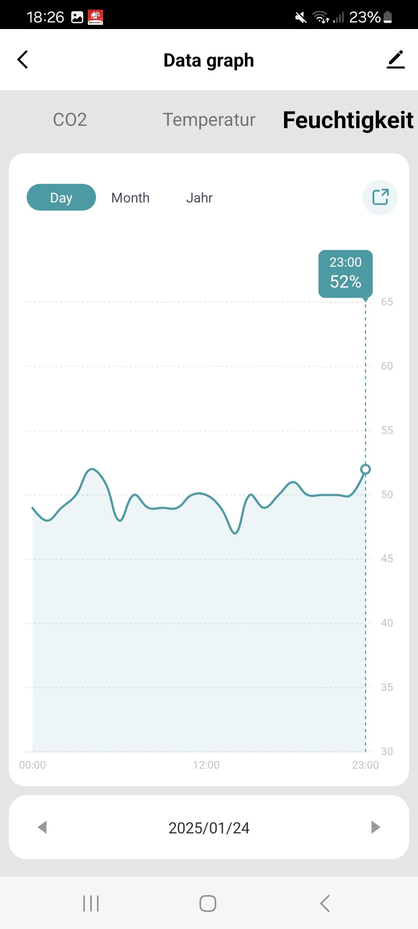418x929 pixels.
Task: Select the Feuchtigkeit tab
Action: (x=348, y=120)
